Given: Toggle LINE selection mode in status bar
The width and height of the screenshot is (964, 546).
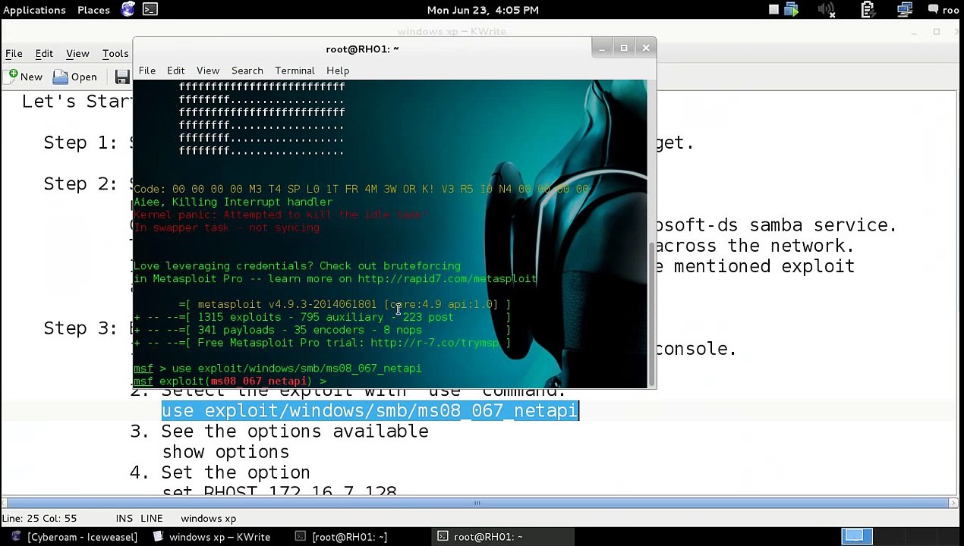Looking at the screenshot, I should tap(151, 519).
